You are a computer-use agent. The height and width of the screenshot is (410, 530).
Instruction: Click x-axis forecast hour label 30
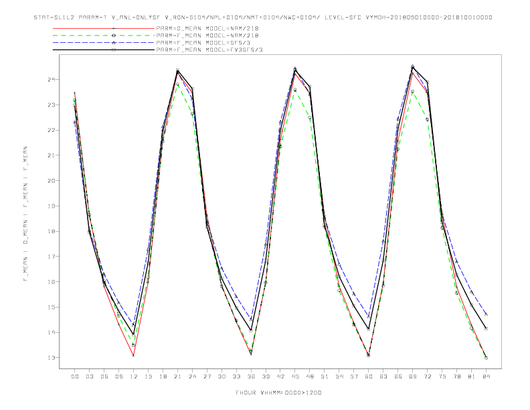point(222,377)
